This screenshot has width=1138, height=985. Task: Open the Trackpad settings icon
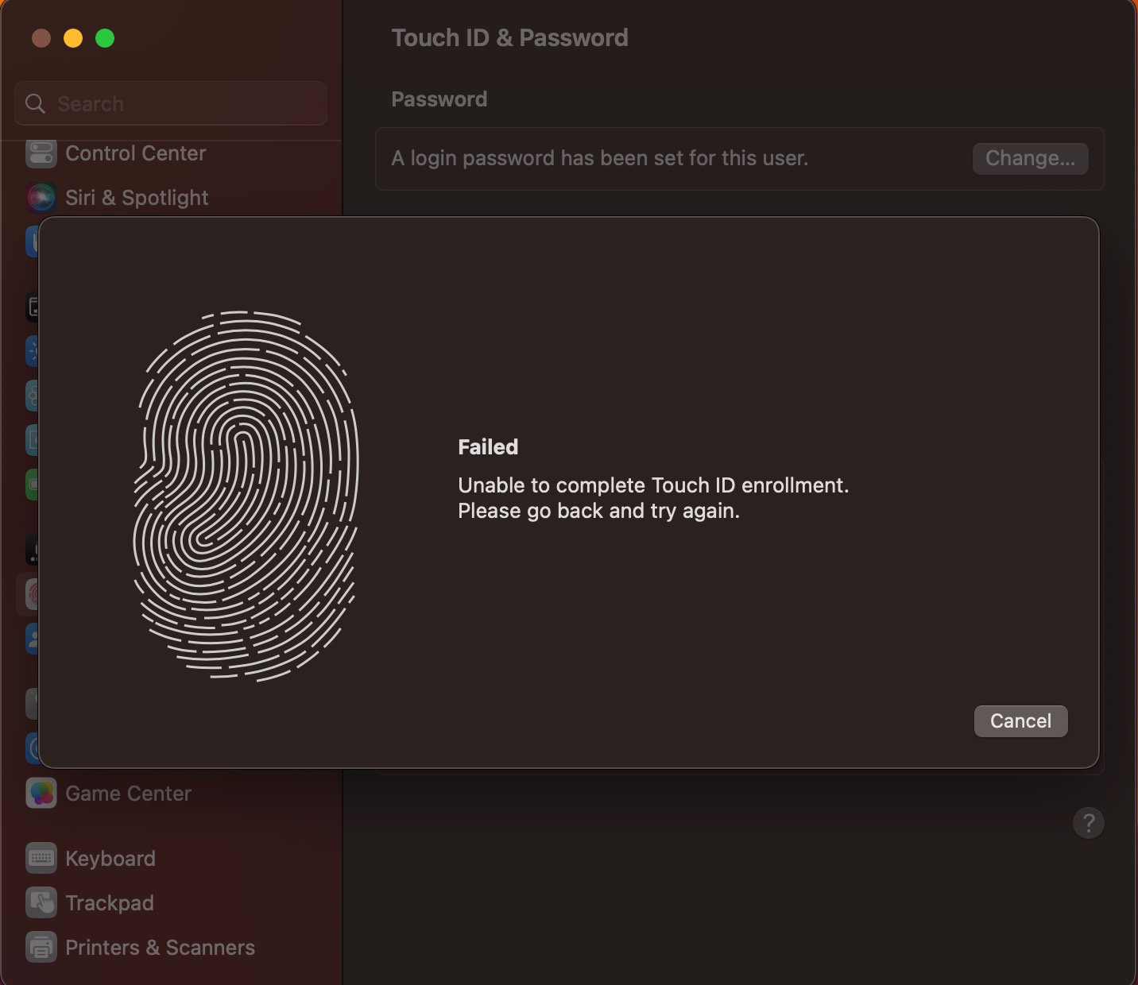coord(41,902)
